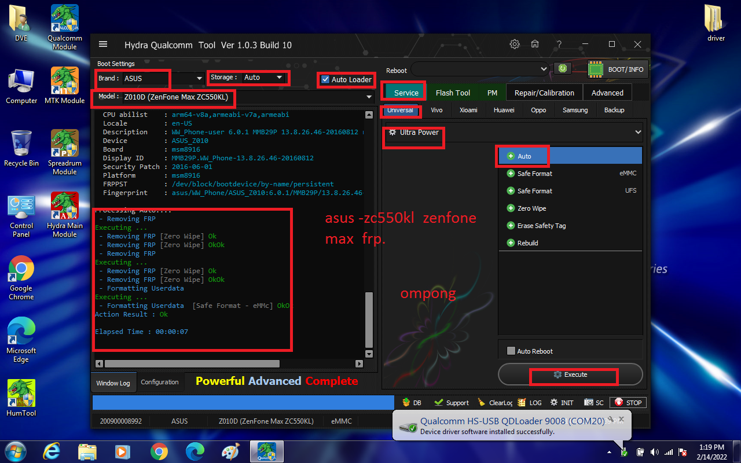Open Google Chrome desktop icon
The image size is (741, 463).
[21, 278]
